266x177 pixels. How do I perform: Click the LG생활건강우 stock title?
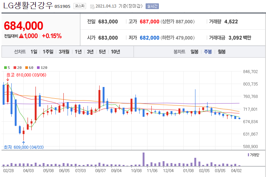28,6
